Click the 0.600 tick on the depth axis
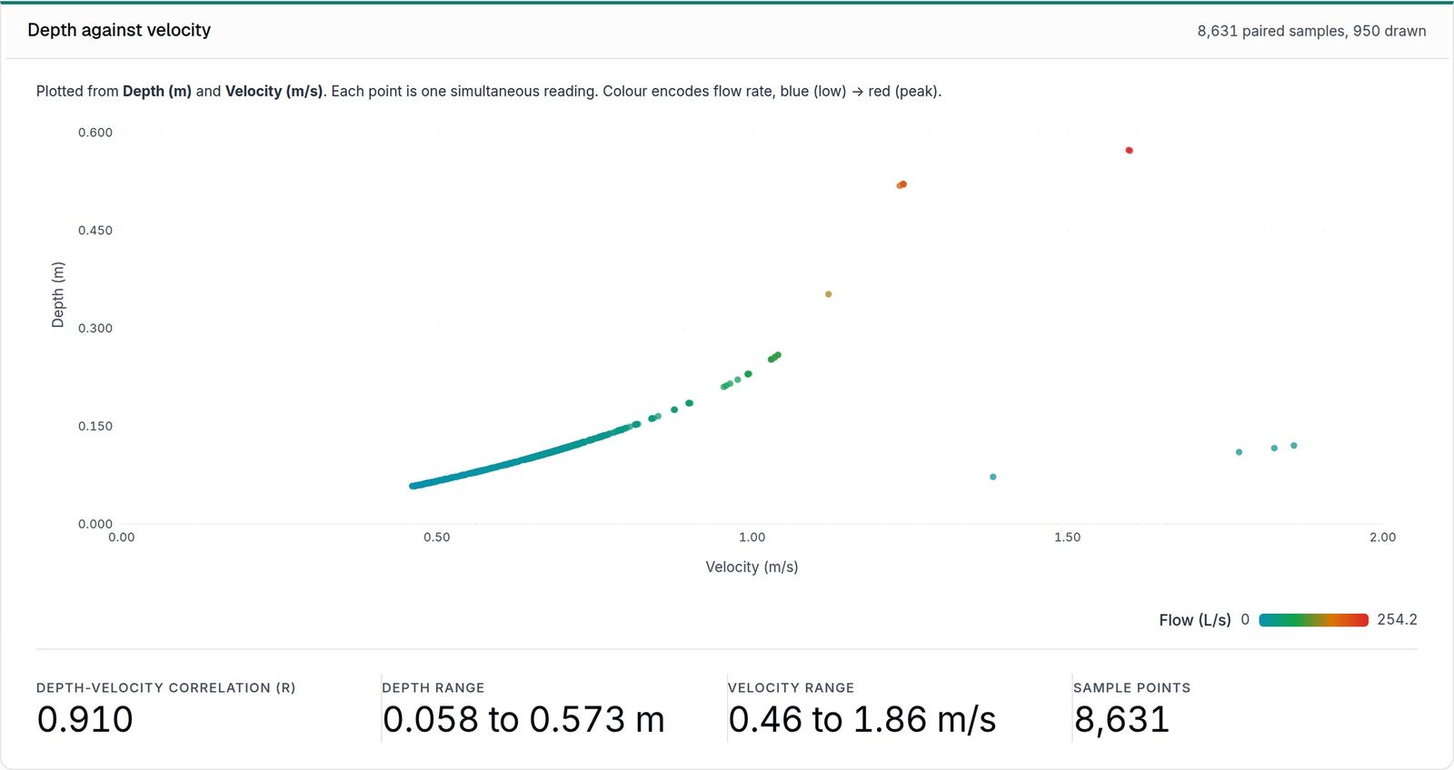This screenshot has height=770, width=1454. click(95, 133)
